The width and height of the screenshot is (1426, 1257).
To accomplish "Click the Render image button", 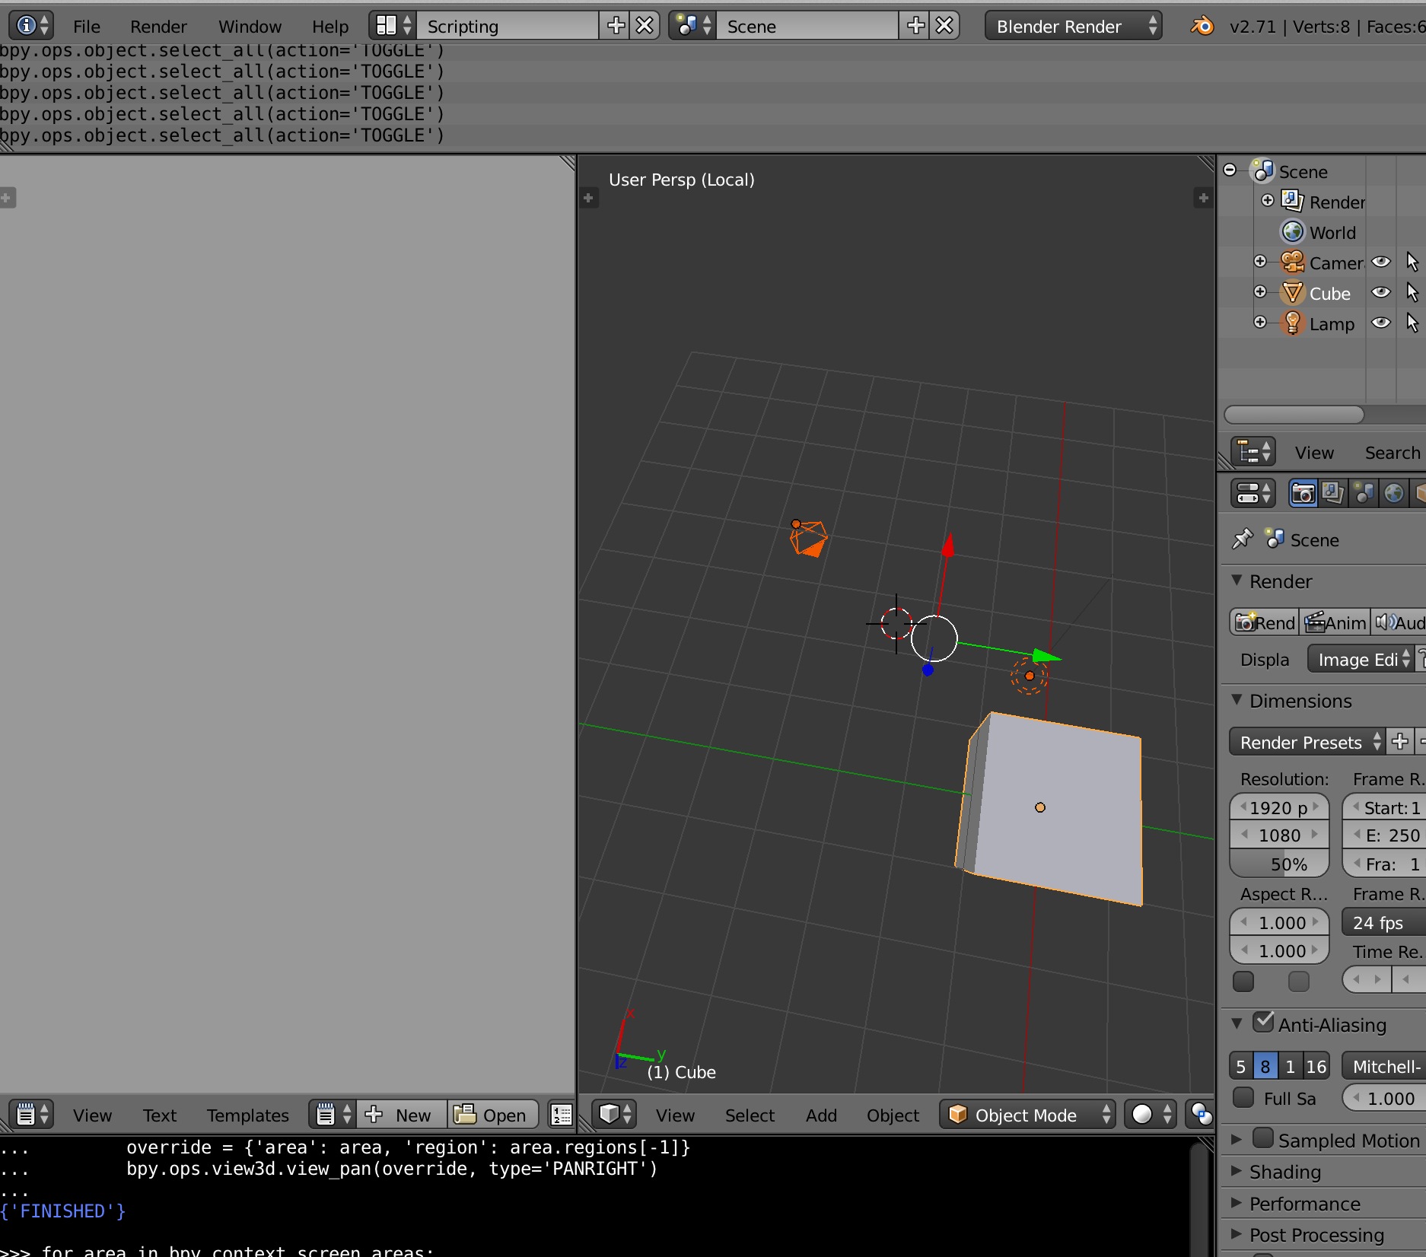I will tap(1264, 622).
